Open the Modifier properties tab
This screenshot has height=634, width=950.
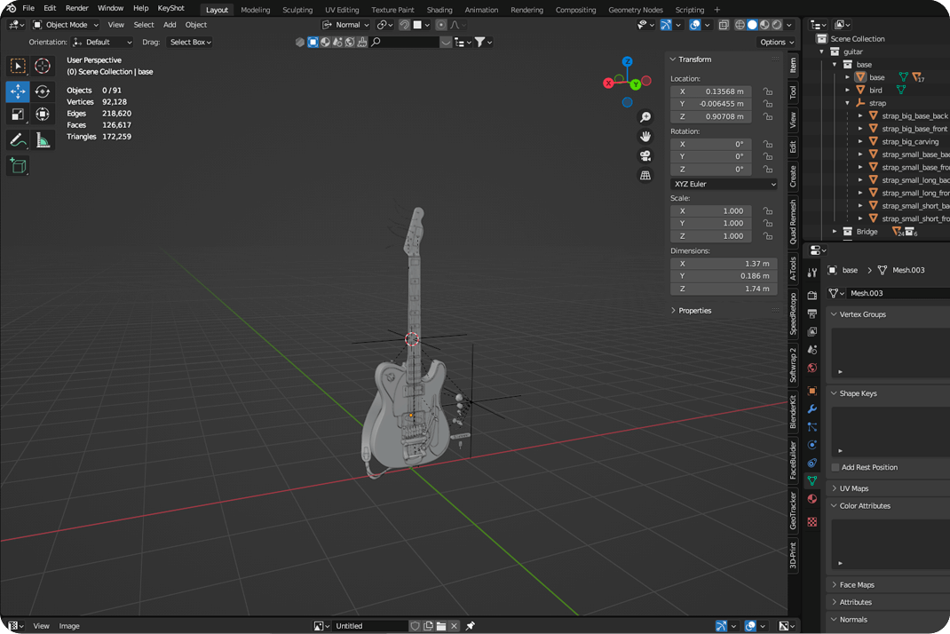(811, 408)
